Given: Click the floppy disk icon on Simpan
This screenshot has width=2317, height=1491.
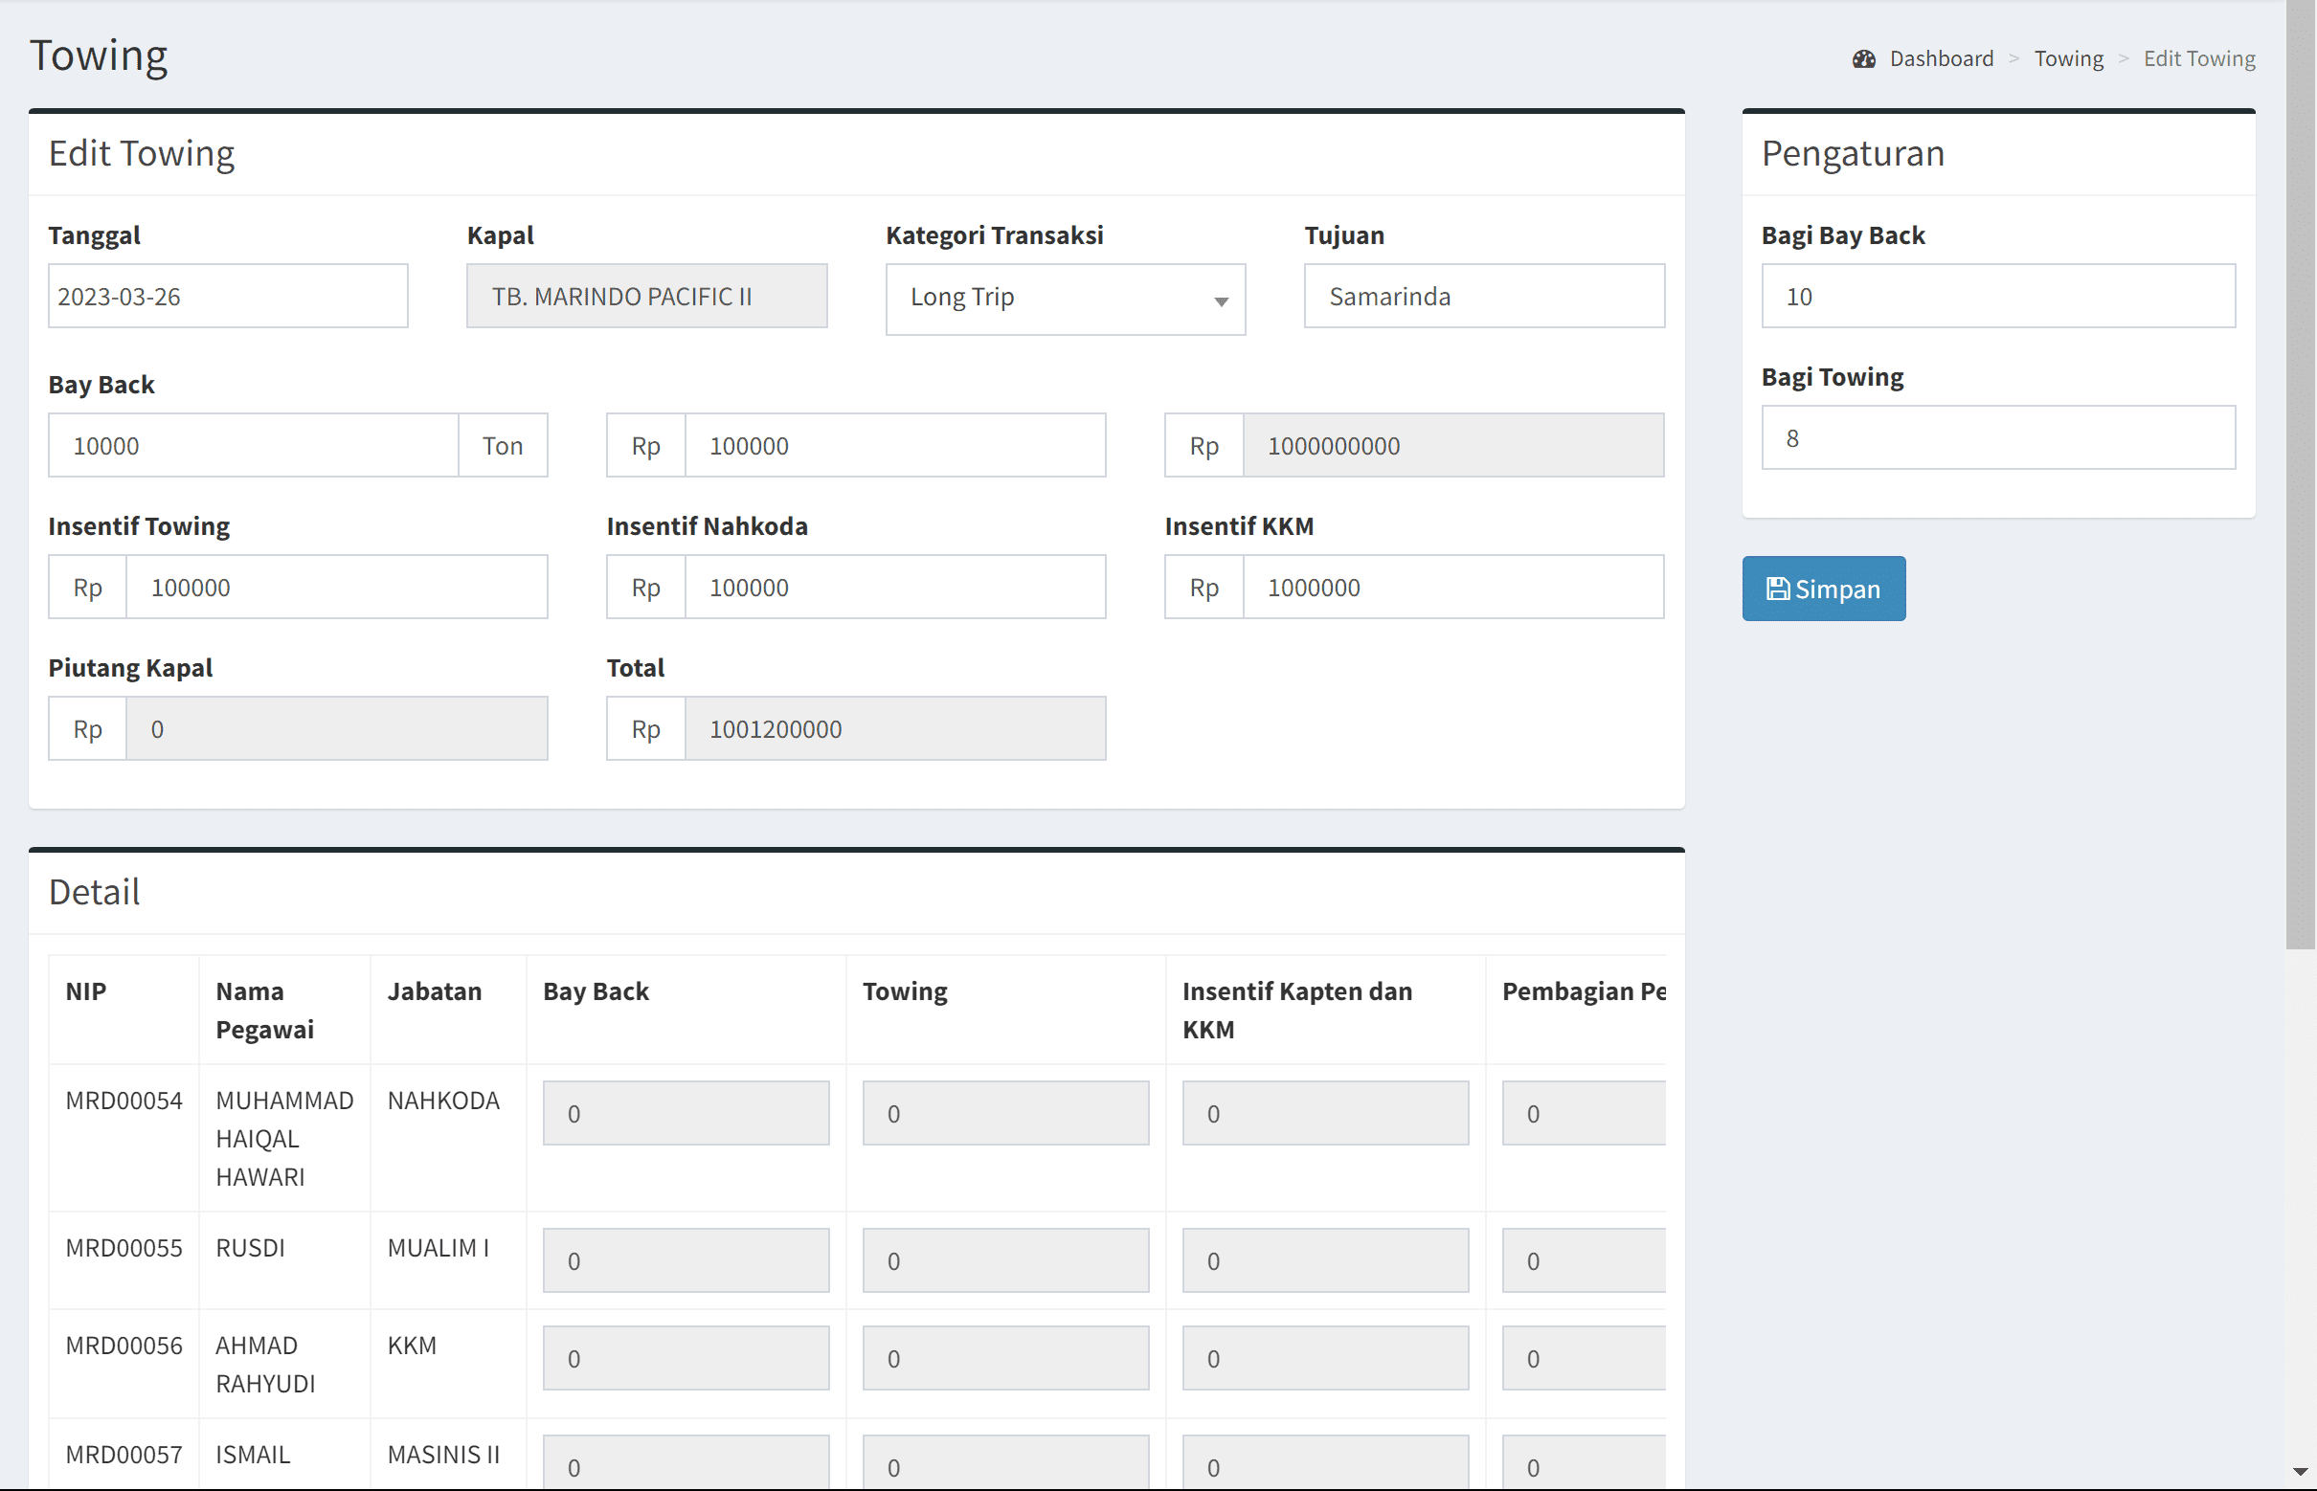Looking at the screenshot, I should [1776, 589].
